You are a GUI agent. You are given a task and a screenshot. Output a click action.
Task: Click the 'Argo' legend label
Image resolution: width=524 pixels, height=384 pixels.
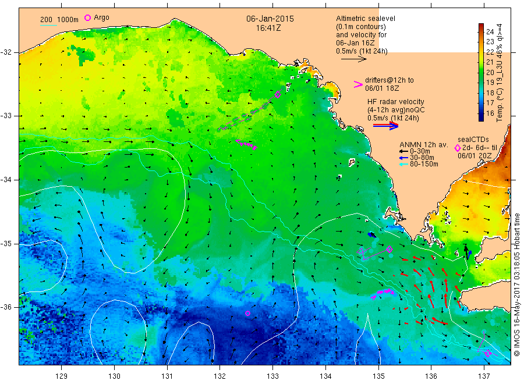[x=101, y=17]
